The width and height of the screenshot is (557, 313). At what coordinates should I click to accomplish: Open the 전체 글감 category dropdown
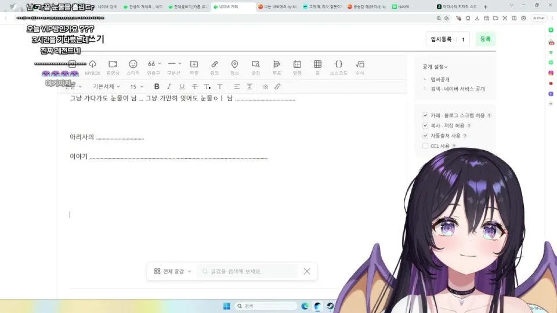coord(173,271)
